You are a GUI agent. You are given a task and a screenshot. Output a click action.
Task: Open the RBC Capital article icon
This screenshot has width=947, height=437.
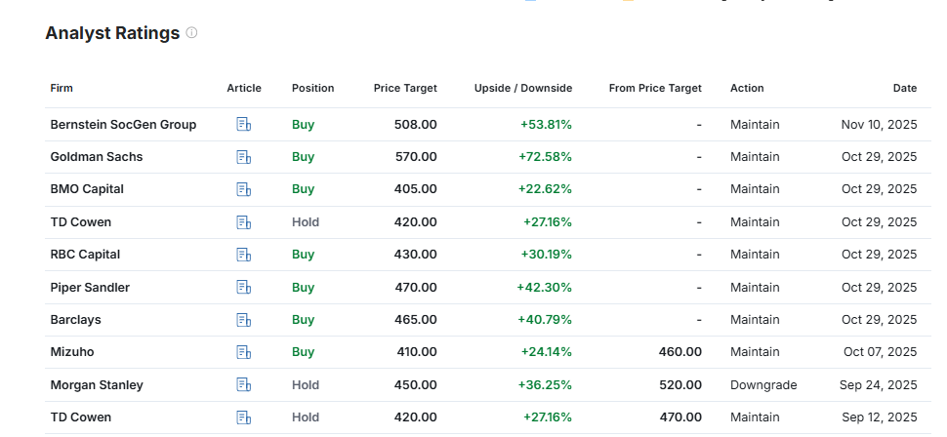click(244, 255)
